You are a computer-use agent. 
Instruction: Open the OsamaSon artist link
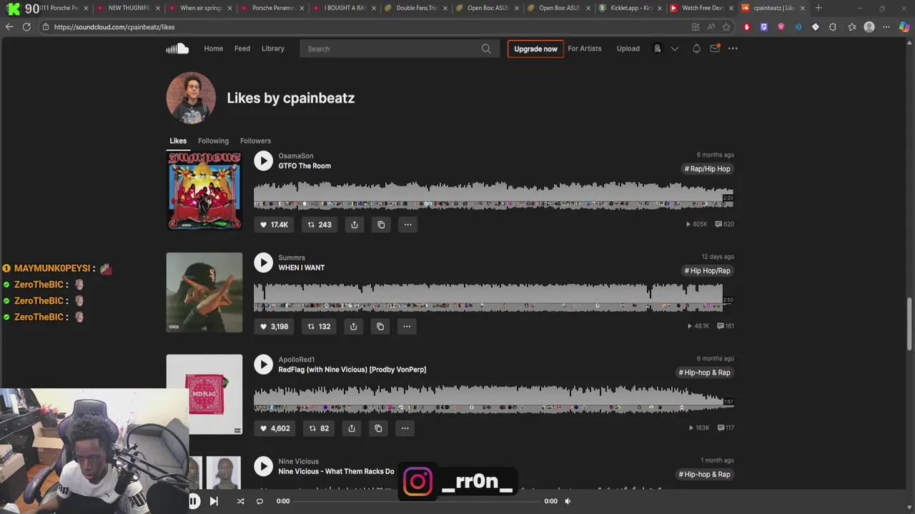(x=296, y=156)
